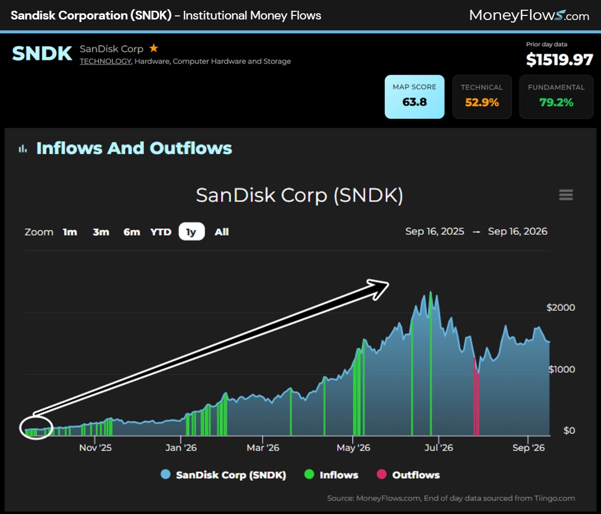Click the $1000 y-axis label
This screenshot has width=601, height=514.
click(x=562, y=369)
